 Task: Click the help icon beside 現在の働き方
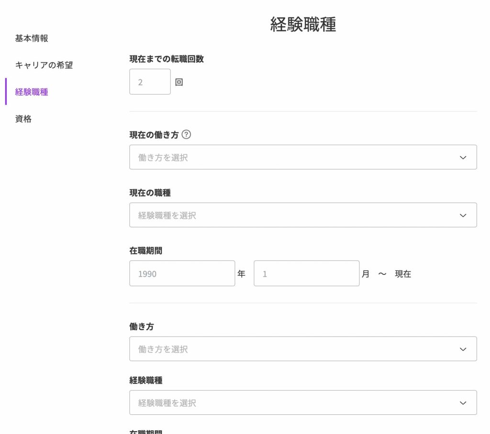click(x=187, y=135)
